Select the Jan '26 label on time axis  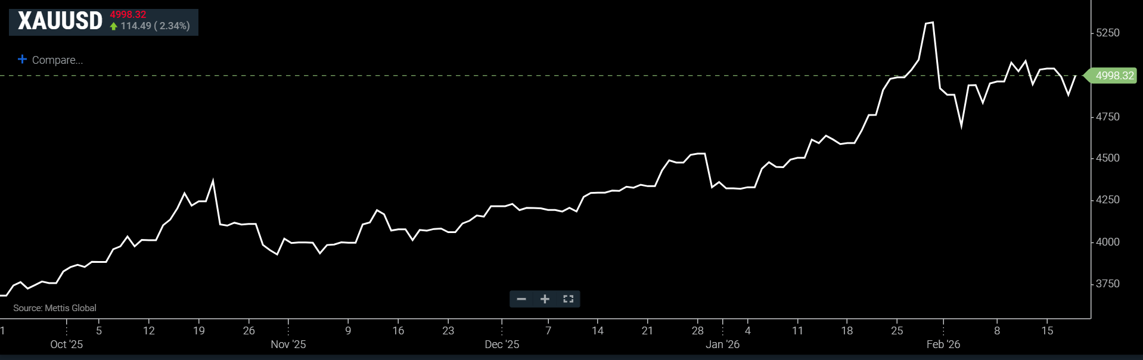tap(722, 345)
